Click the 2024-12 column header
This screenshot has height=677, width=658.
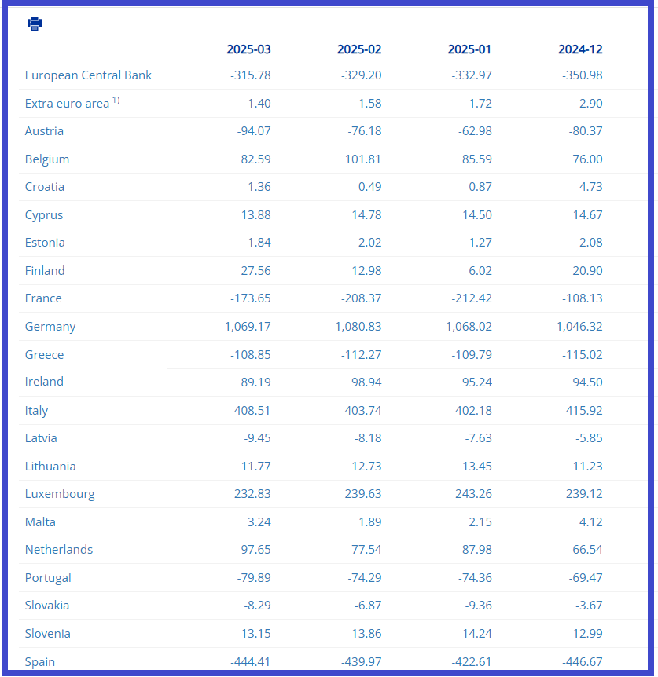click(580, 49)
